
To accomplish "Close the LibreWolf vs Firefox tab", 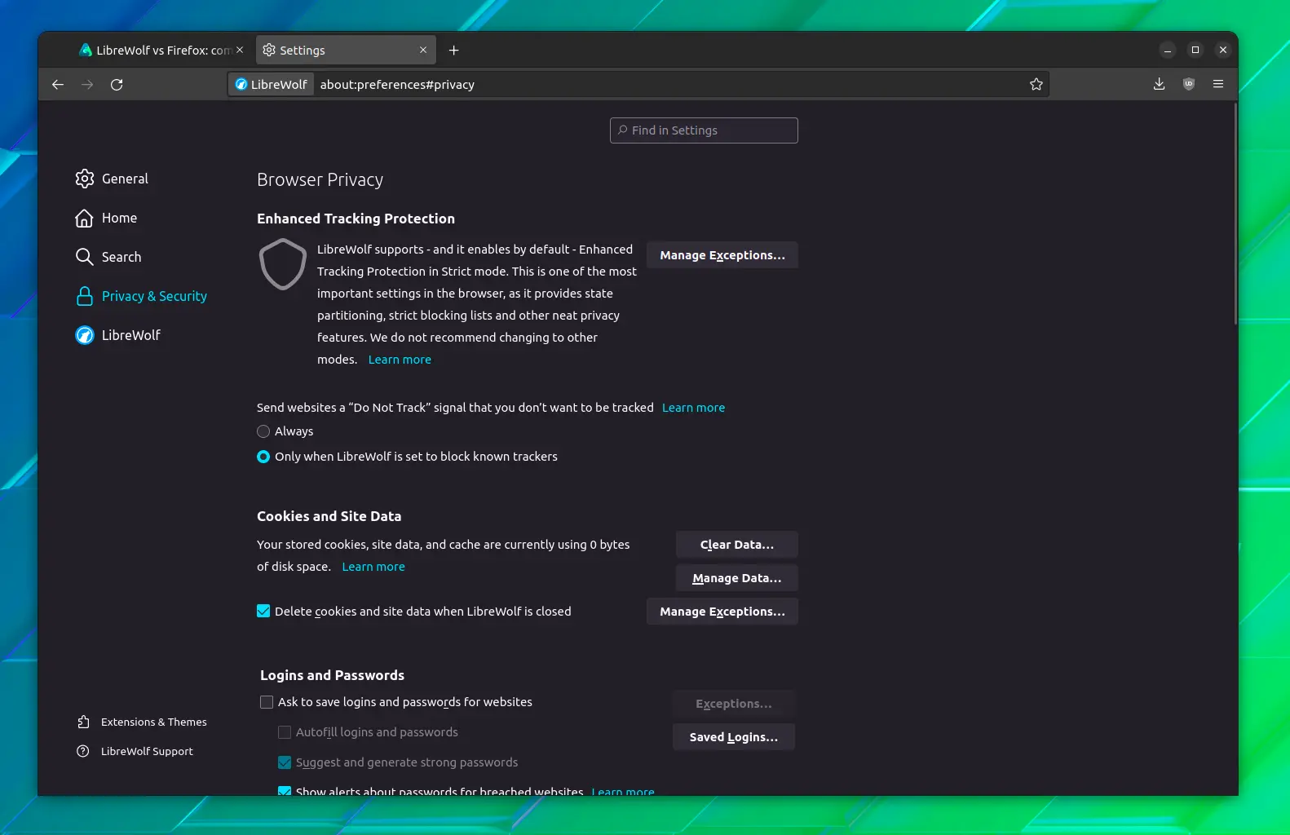I will [240, 50].
